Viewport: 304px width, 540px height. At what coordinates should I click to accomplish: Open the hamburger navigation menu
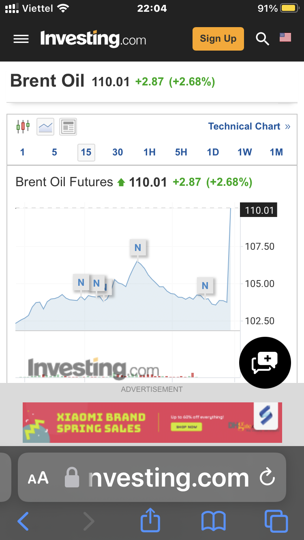[21, 39]
